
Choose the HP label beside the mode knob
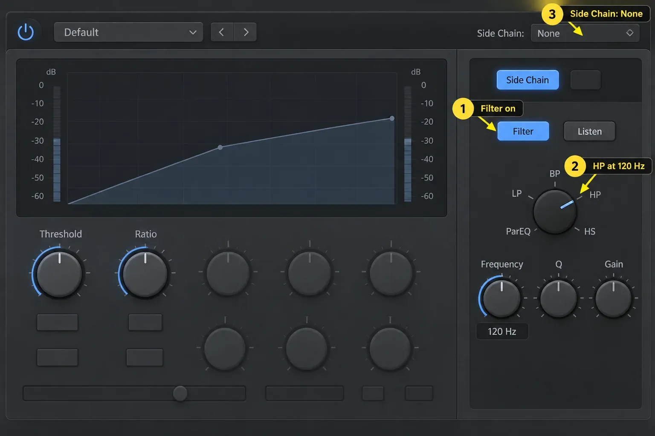click(595, 195)
